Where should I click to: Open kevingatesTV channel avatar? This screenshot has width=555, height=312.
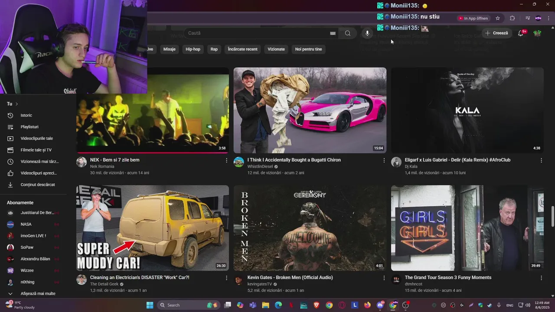tap(239, 279)
